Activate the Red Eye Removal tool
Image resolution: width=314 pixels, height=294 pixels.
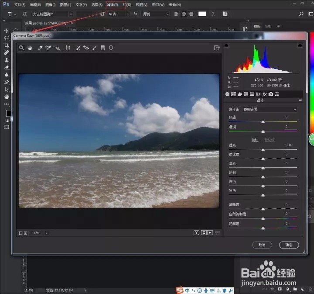coord(86,48)
